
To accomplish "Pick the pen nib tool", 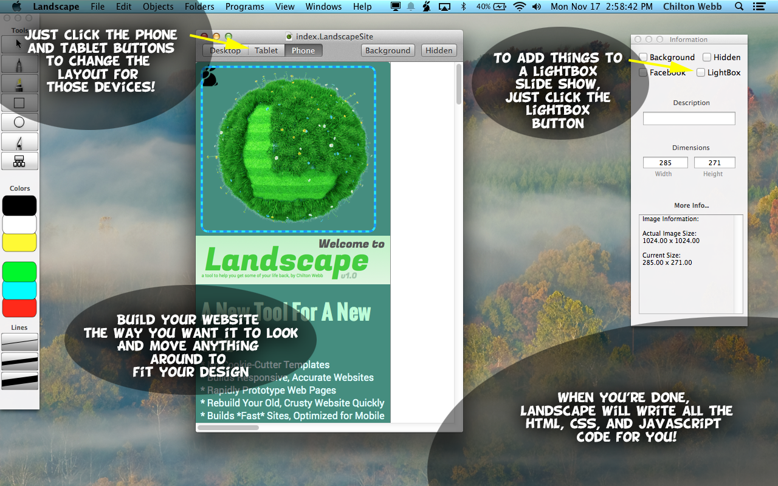I will coord(19,142).
